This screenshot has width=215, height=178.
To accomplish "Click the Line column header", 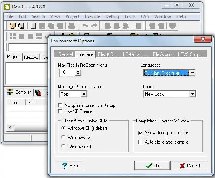I will pyautogui.click(x=16, y=102).
